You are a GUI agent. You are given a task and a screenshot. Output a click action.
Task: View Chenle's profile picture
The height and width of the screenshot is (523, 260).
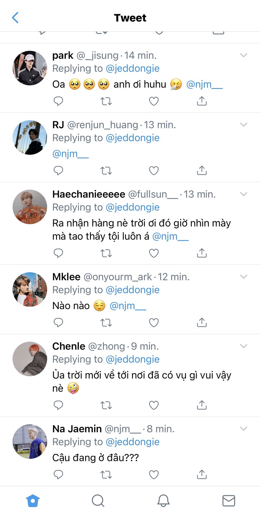pyautogui.click(x=30, y=359)
